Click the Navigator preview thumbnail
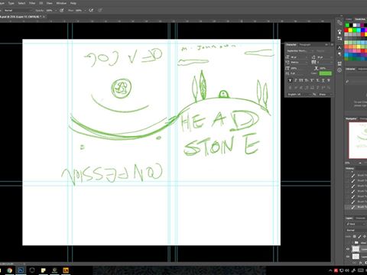 [x=358, y=140]
